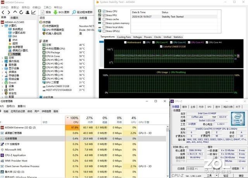Expand the Display tree node

(x=2, y=68)
